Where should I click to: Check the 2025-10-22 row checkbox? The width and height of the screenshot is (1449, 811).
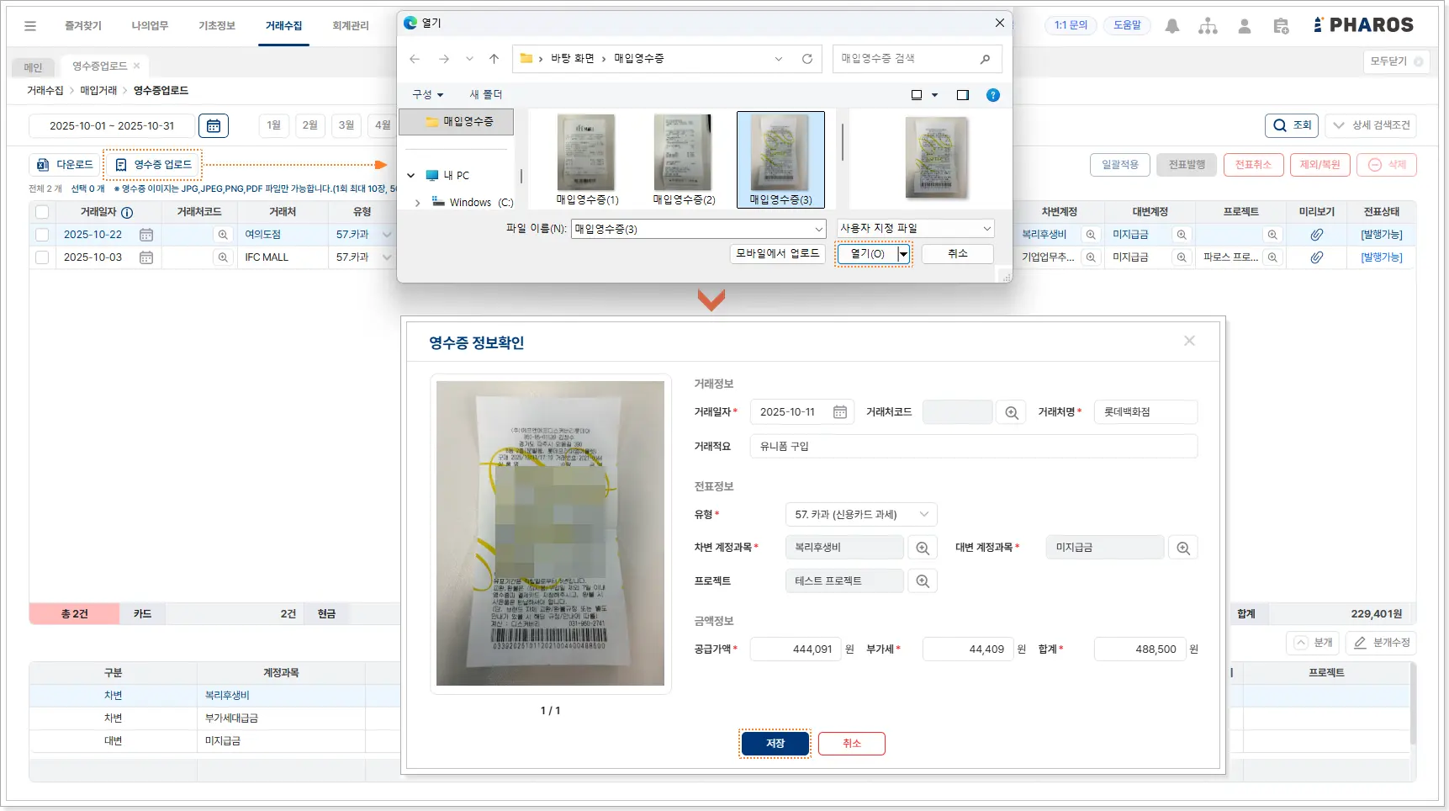pyautogui.click(x=42, y=235)
